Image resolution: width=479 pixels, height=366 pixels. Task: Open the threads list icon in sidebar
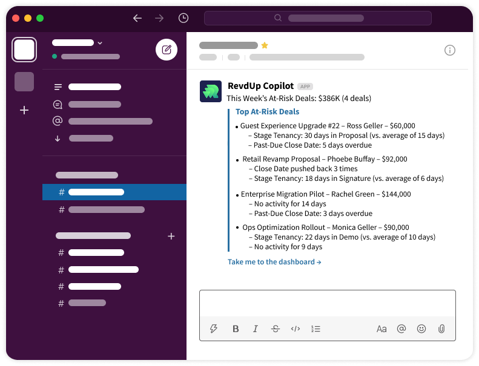click(x=58, y=87)
